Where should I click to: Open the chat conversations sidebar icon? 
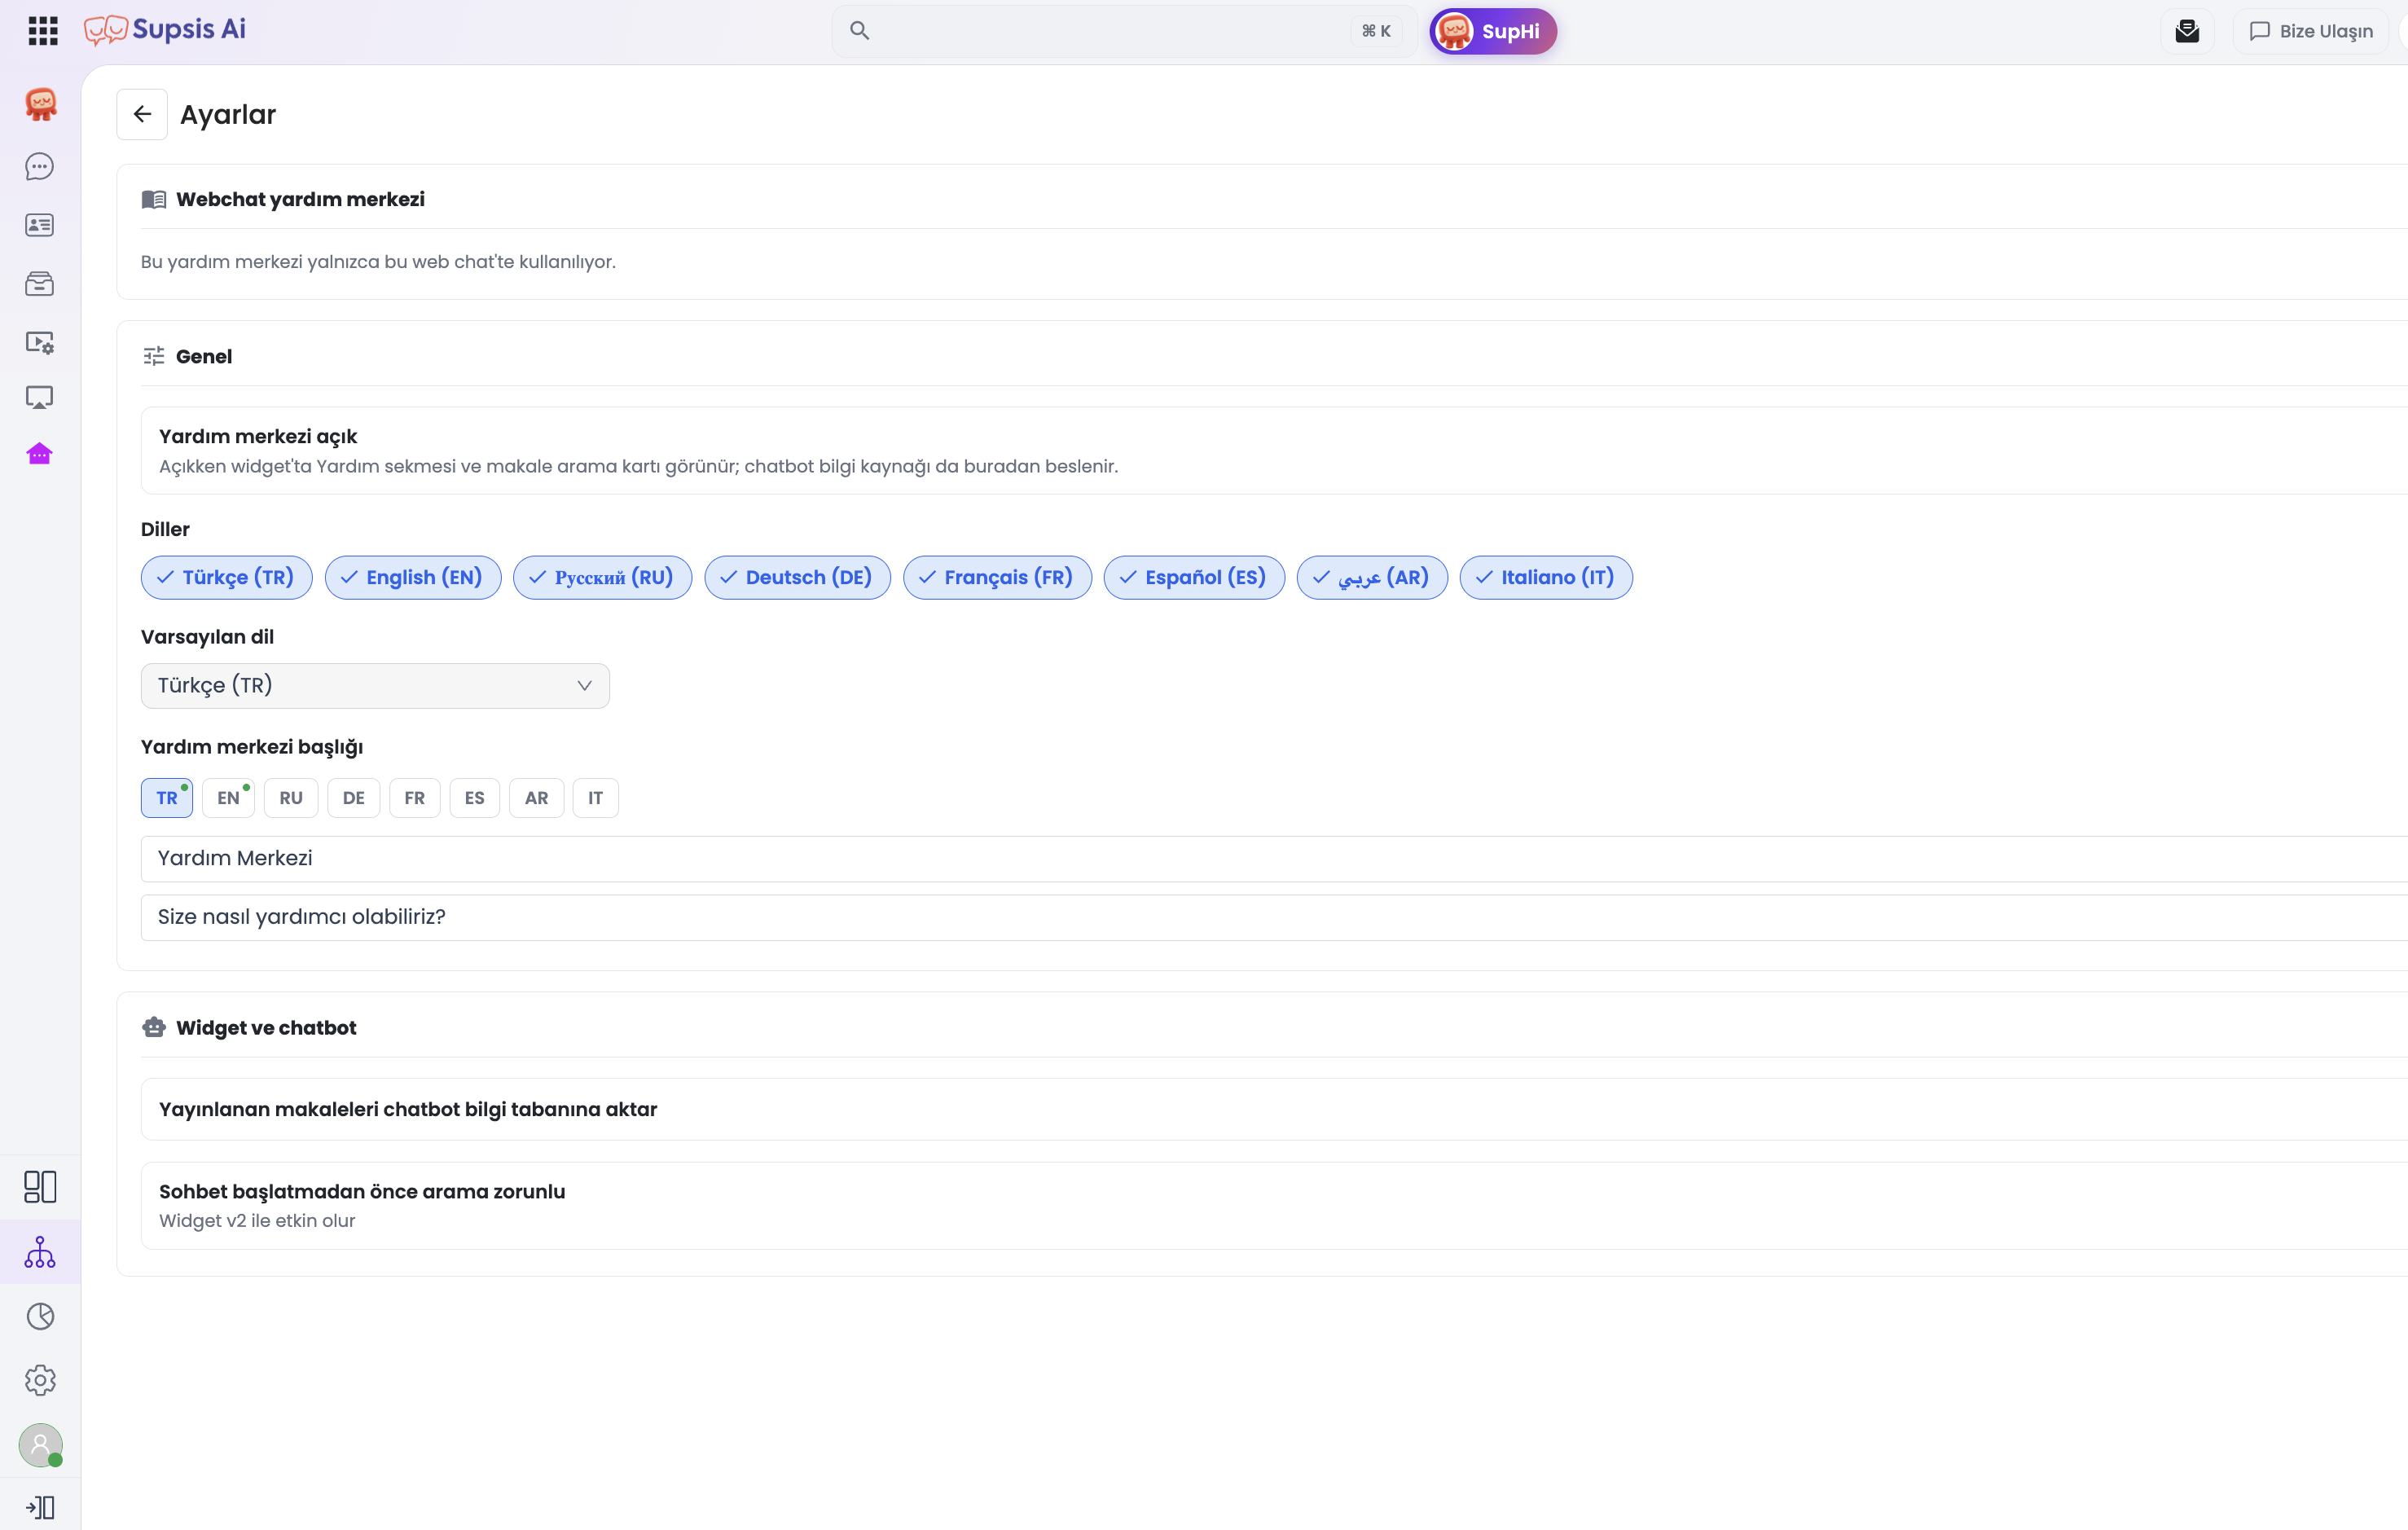pos(40,166)
